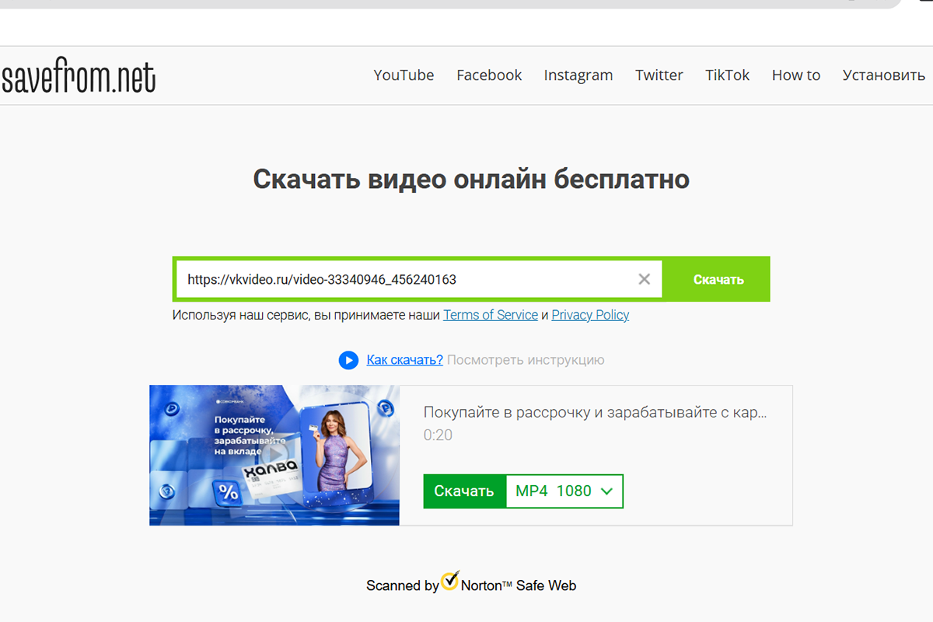Open the Twitter menu item

coord(659,75)
